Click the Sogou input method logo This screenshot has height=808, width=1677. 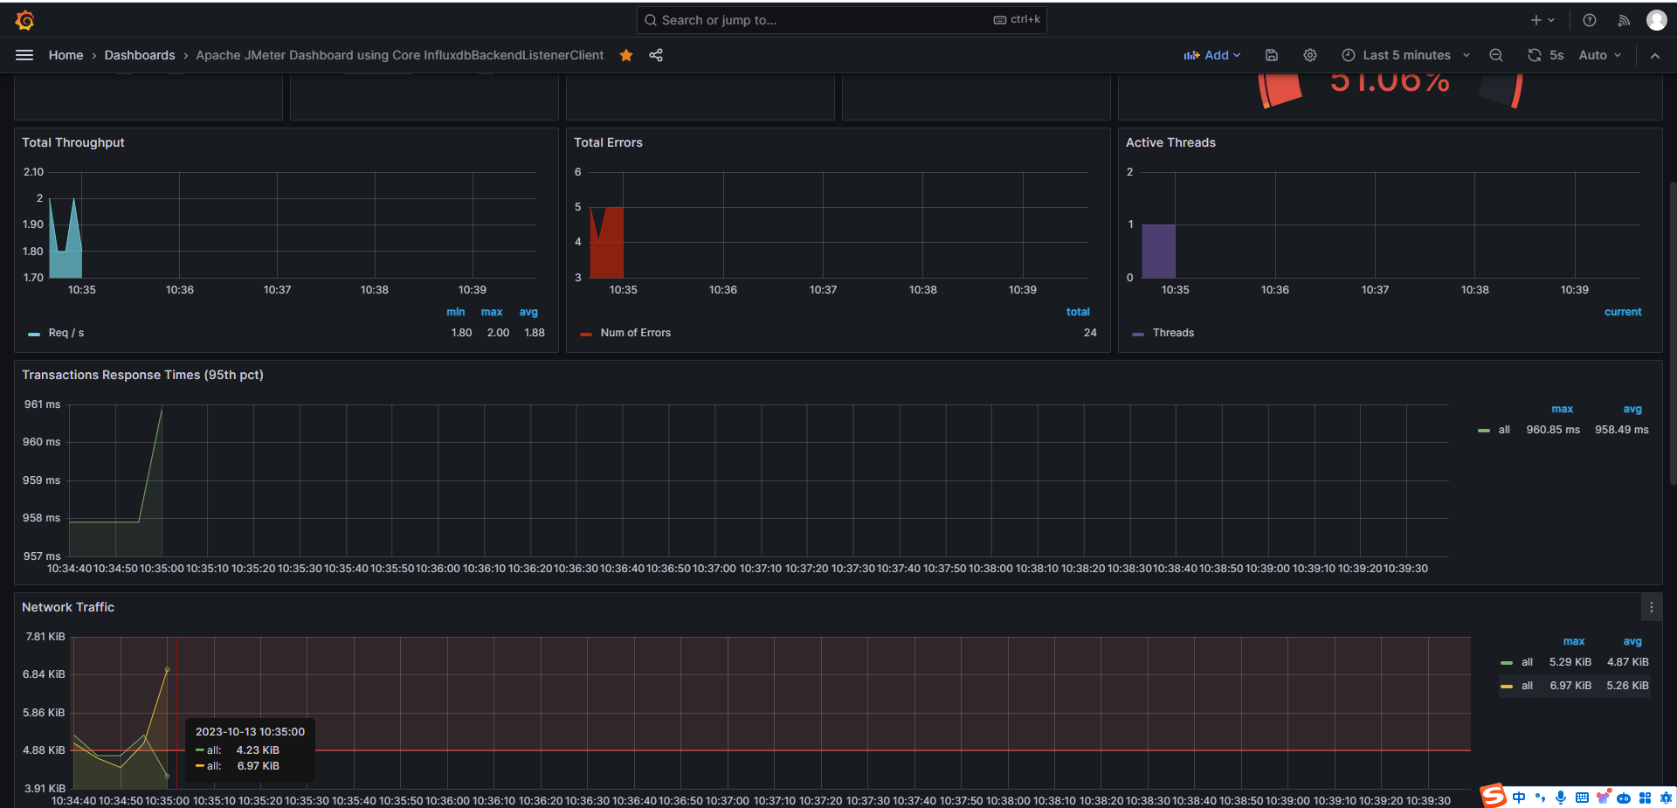(x=1494, y=796)
